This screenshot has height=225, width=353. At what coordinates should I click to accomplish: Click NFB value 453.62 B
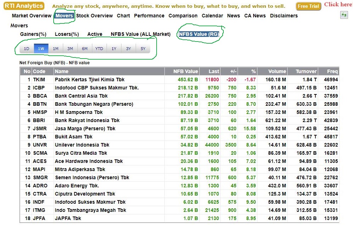188,79
